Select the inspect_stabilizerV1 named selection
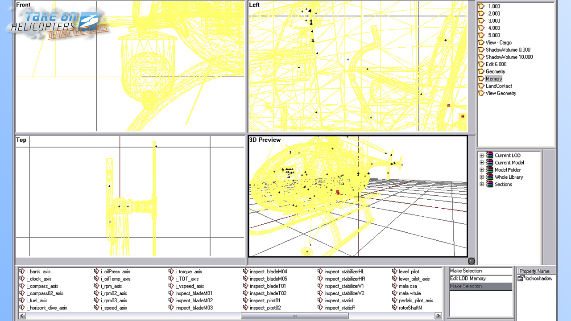 click(344, 286)
